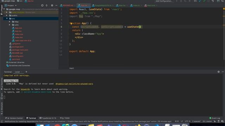Open the UTF-8 encoding selector

tap(187, 121)
